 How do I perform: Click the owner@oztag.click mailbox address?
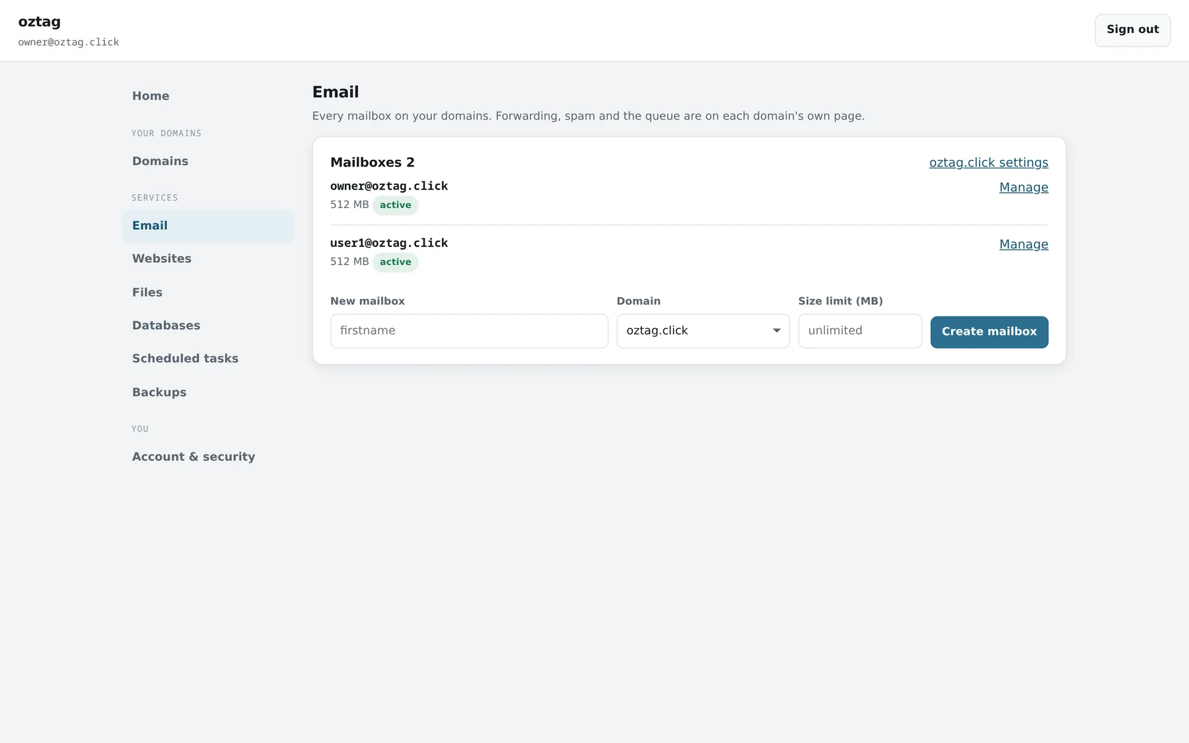(x=389, y=186)
